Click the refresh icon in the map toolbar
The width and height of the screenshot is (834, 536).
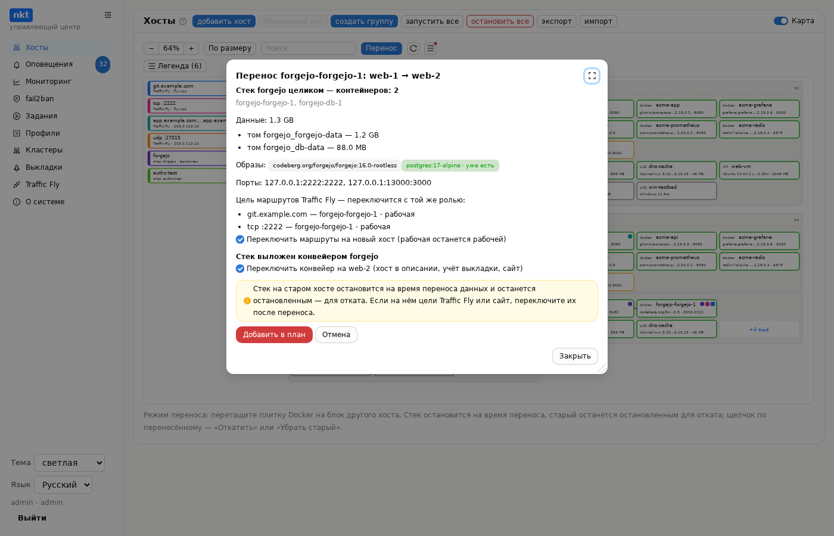click(413, 48)
